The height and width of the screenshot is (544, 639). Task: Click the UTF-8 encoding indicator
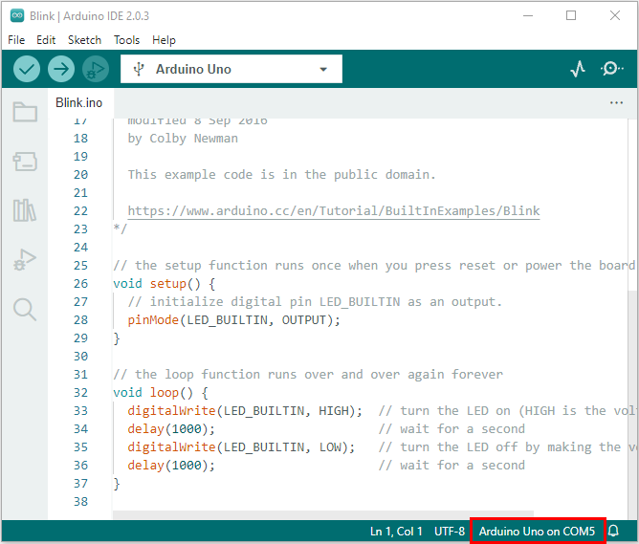point(449,531)
